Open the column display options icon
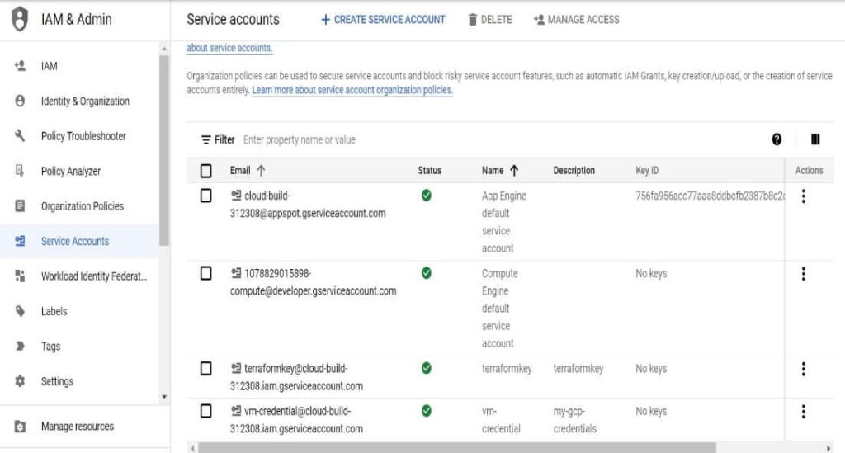The image size is (845, 453). coord(815,139)
